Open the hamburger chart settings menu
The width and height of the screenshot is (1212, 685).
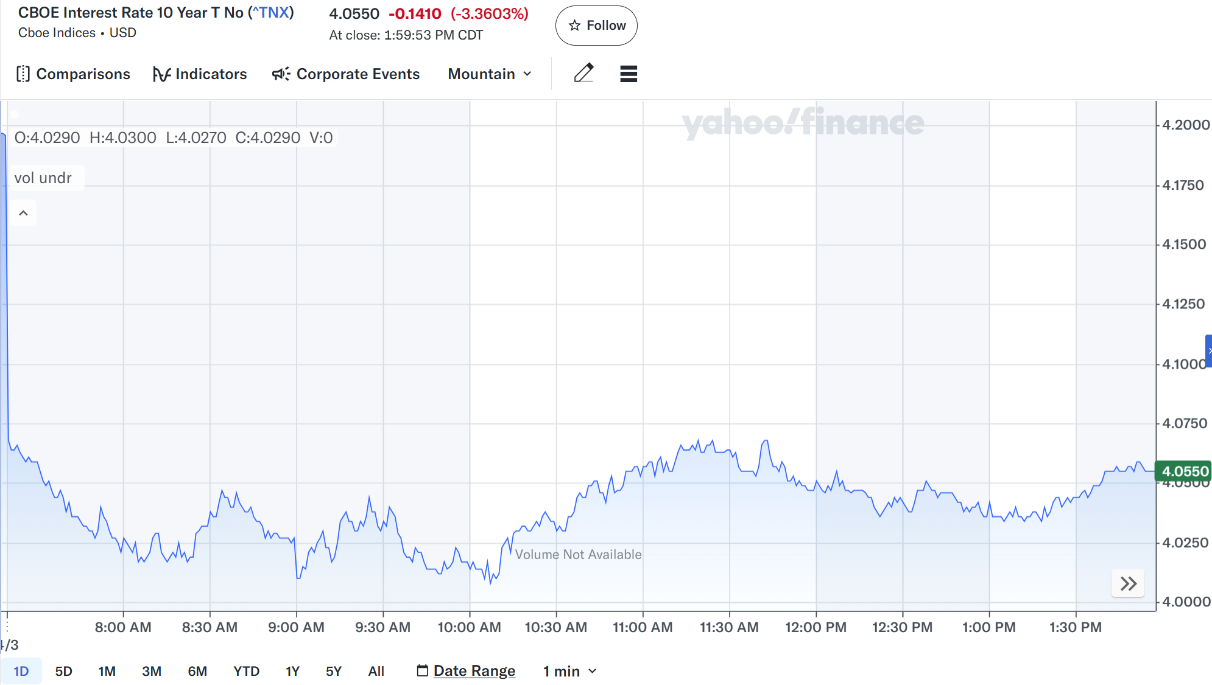(629, 74)
